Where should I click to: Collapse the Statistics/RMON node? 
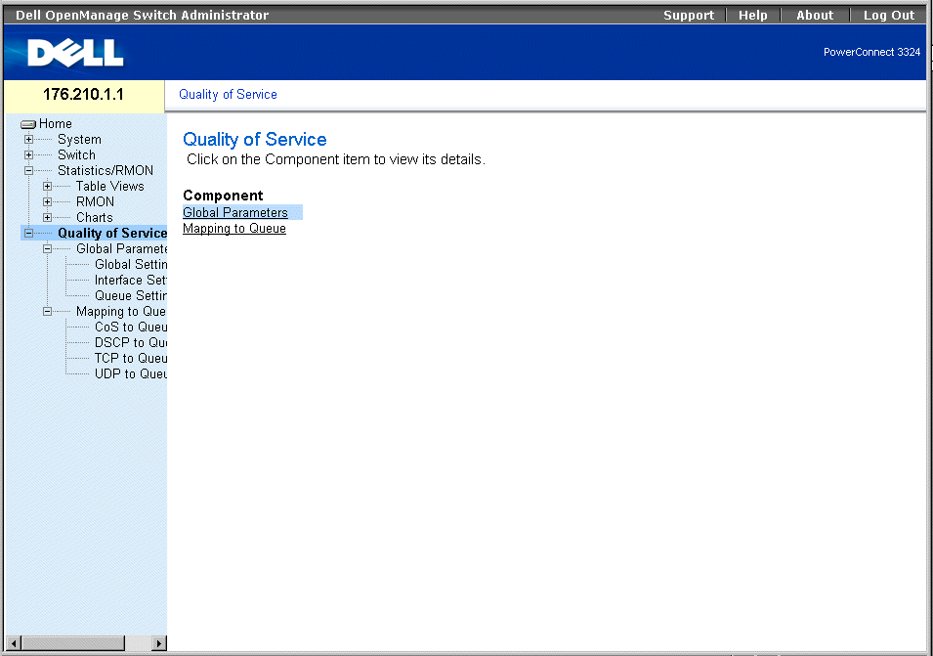28,171
